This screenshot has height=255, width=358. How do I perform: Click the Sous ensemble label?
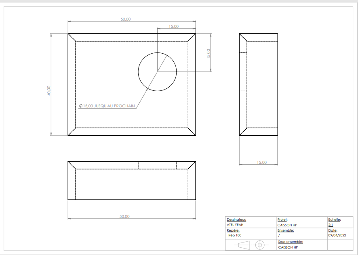click(x=290, y=241)
